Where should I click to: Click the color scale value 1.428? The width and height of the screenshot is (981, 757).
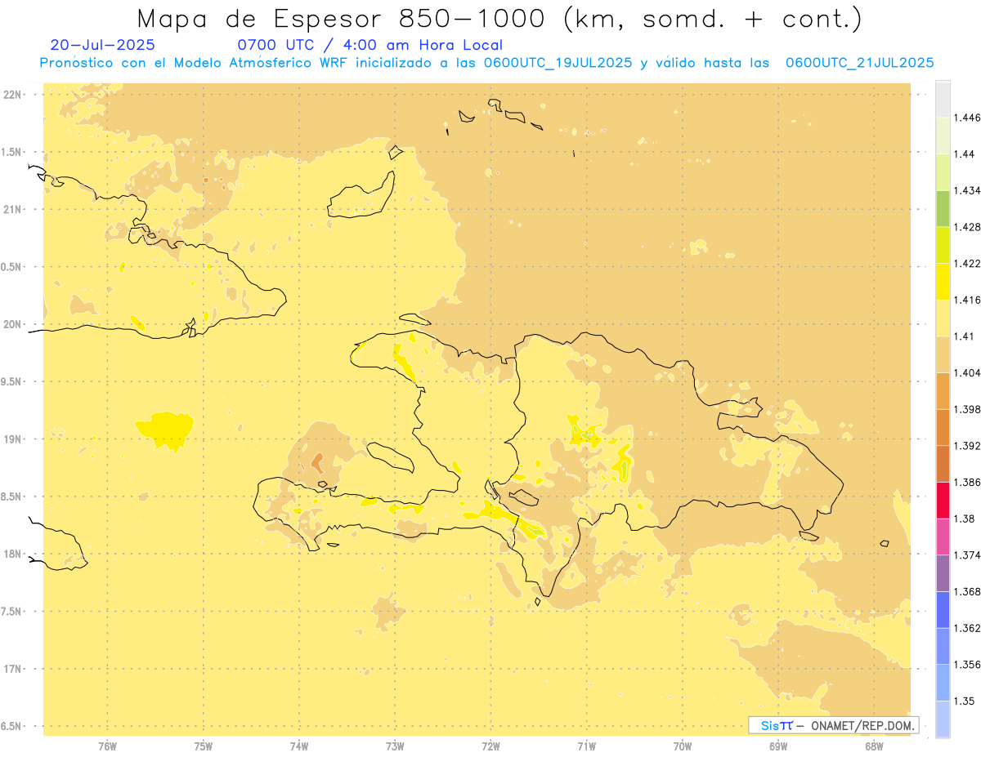coord(967,227)
